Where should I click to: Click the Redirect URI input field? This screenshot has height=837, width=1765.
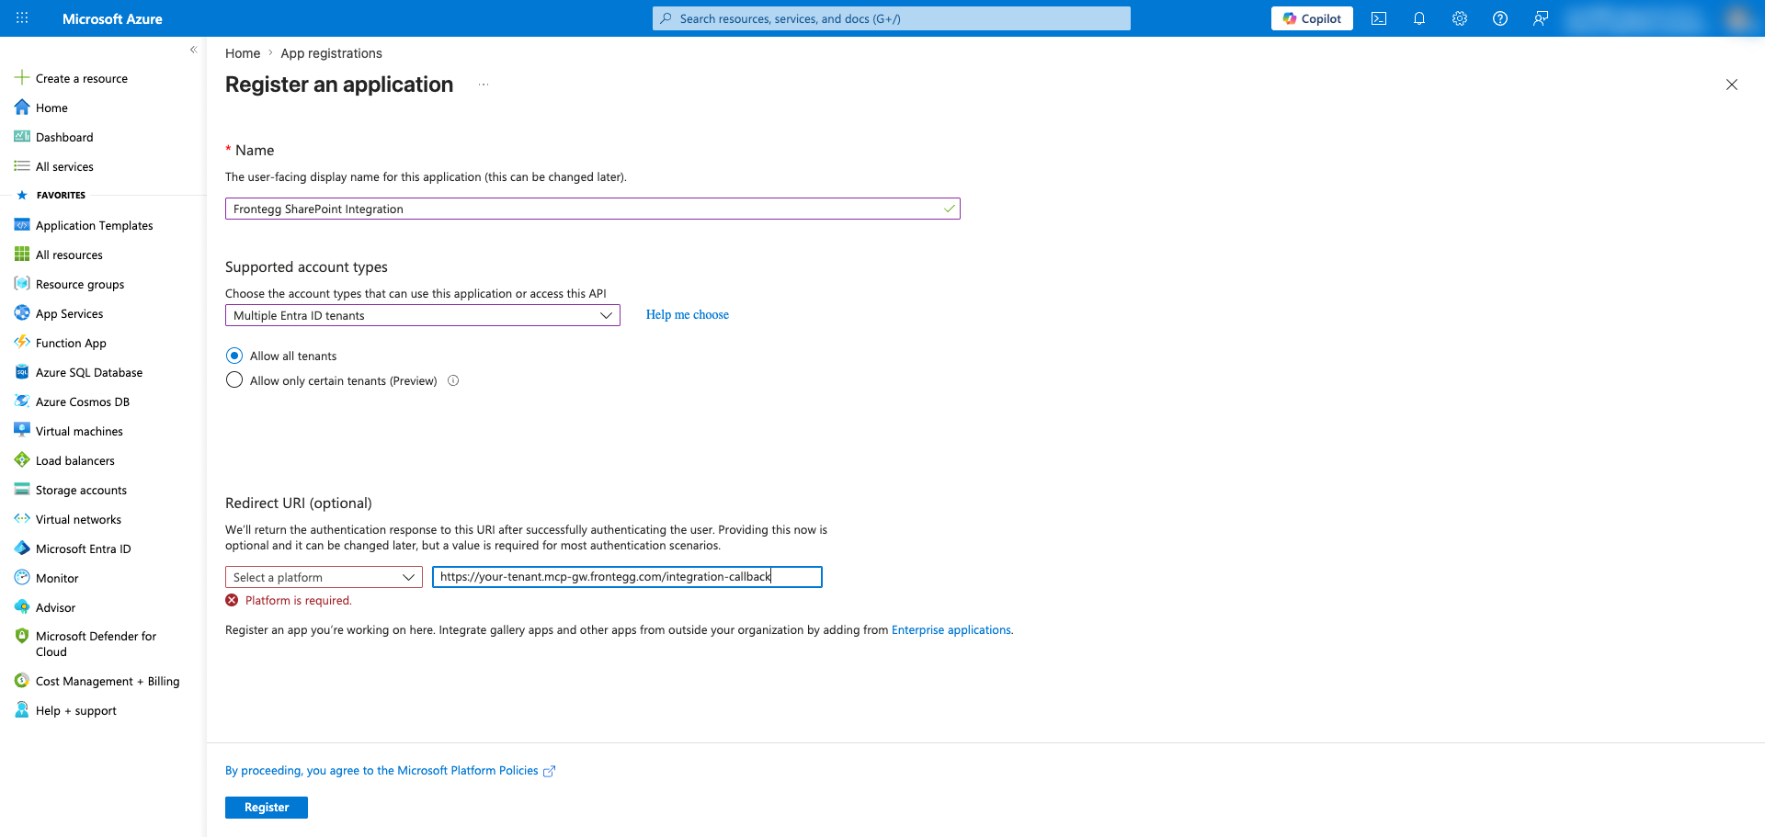coord(627,577)
